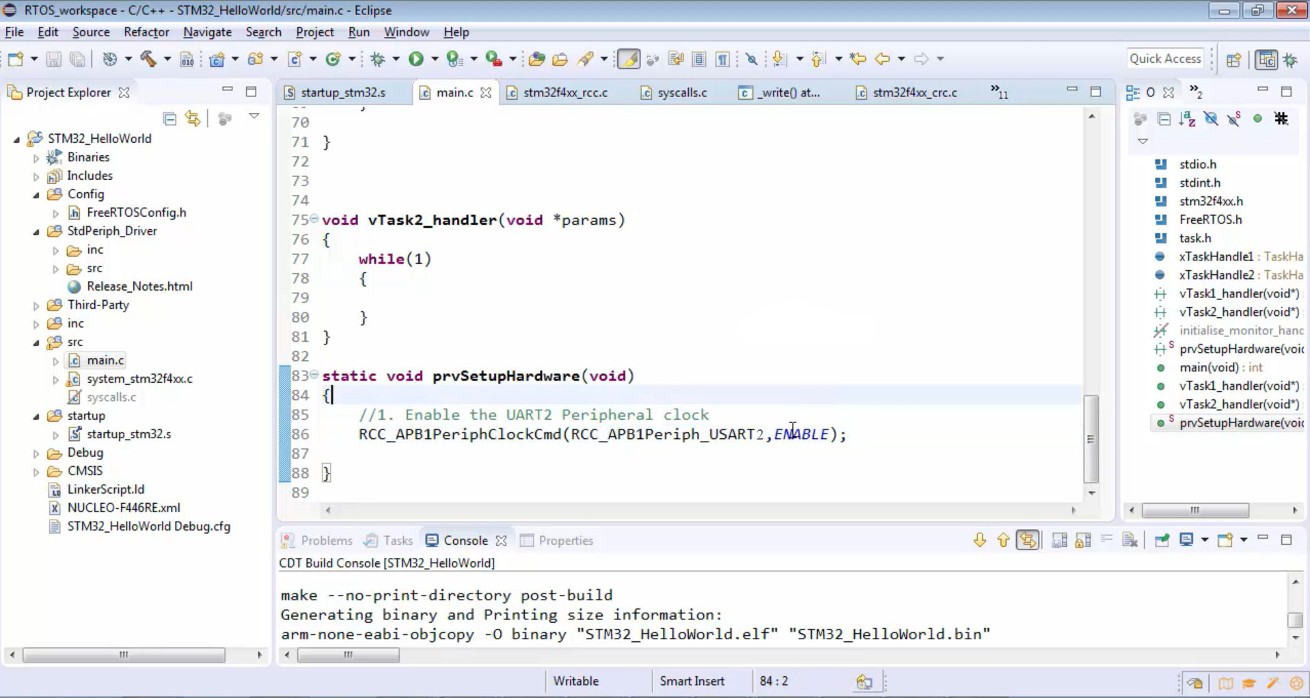This screenshot has width=1310, height=698.
Task: Click the Save All toolbar icon
Action: click(x=77, y=59)
